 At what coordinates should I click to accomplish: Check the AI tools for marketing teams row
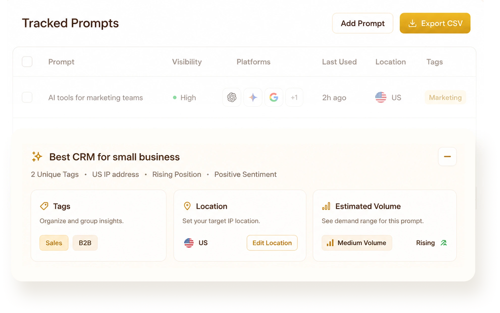(27, 97)
